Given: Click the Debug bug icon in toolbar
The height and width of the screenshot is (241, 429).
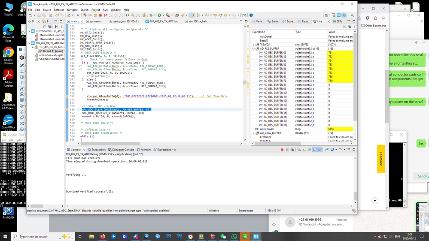Looking at the screenshot, I should (151, 15).
